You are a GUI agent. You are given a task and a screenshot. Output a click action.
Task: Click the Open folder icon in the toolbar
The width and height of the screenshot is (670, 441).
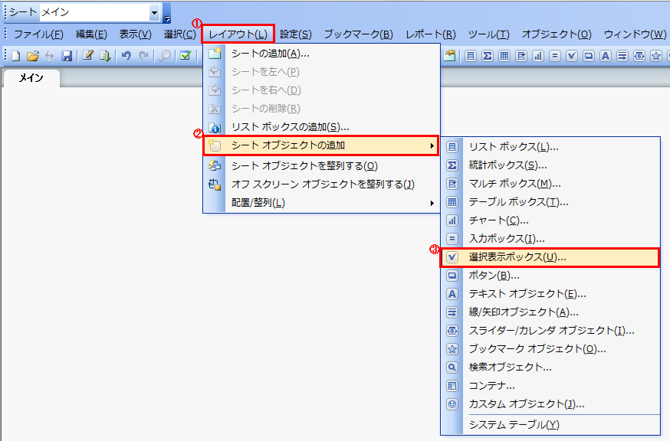coord(33,56)
